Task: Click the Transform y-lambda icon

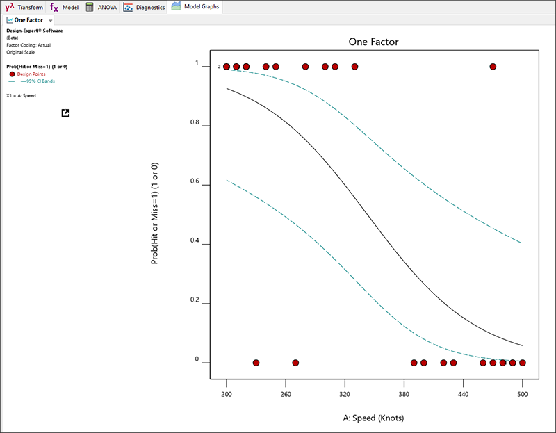Action: (x=9, y=7)
